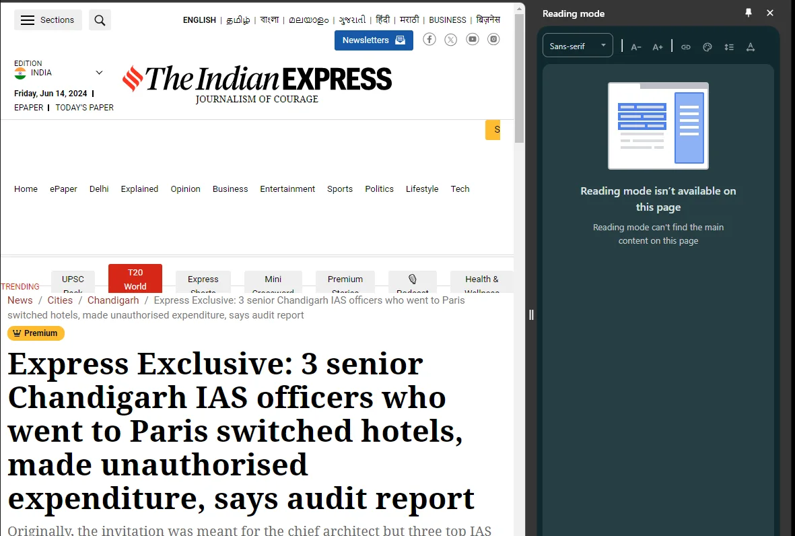This screenshot has width=795, height=536.
Task: Click the Newsletters button
Action: 374,40
